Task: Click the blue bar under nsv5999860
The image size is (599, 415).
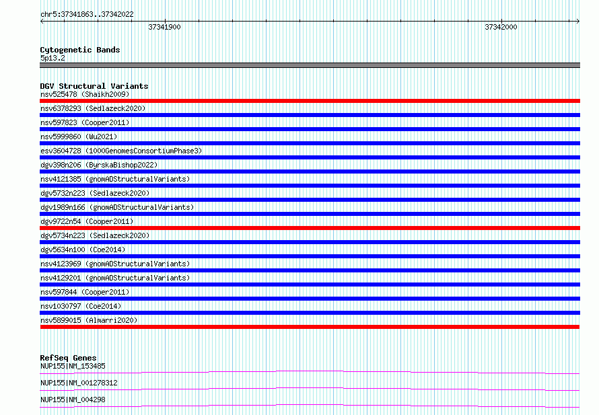Action: [x=310, y=143]
